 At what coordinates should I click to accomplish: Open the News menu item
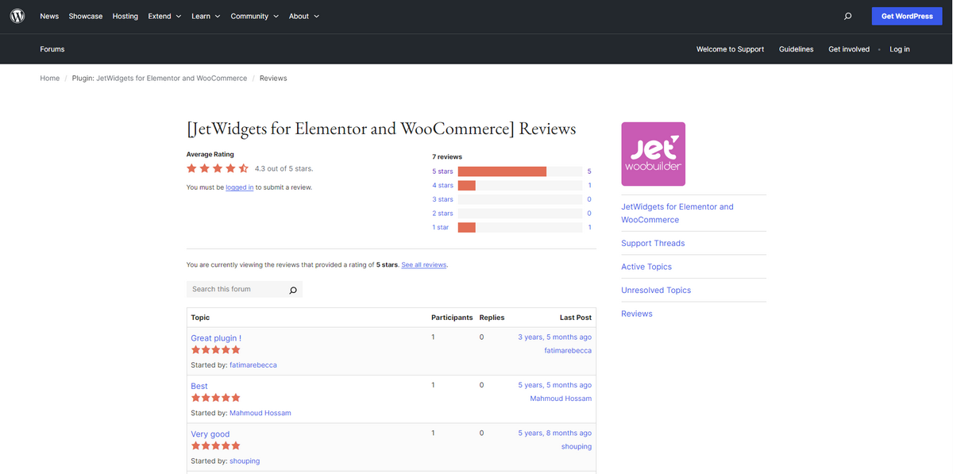pyautogui.click(x=49, y=16)
